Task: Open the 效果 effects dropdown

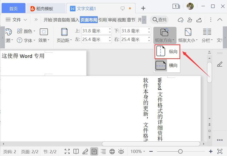Action: pyautogui.click(x=44, y=35)
